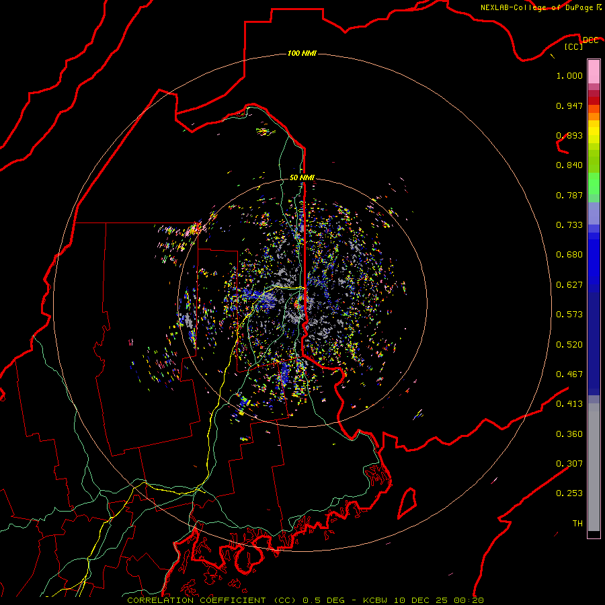Screen dimensions: 605x605
Task: Click the 0.413 scale value
Action: [569, 404]
